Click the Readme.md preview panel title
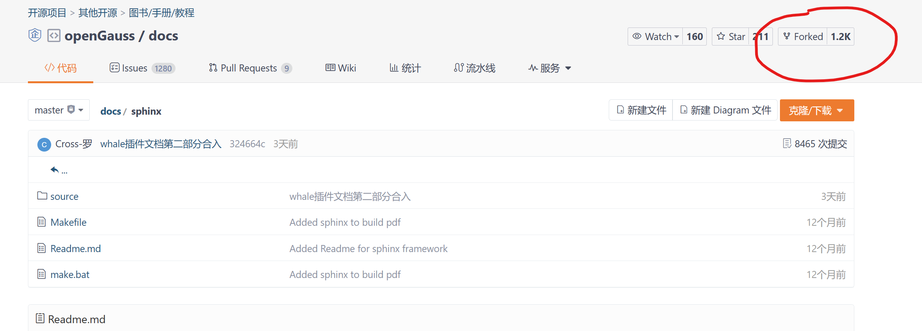 point(77,319)
